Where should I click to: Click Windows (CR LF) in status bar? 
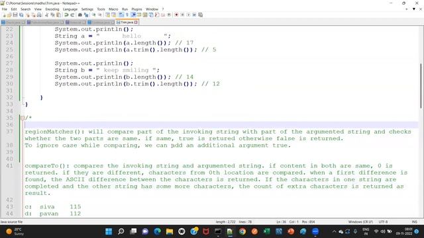coord(360,222)
